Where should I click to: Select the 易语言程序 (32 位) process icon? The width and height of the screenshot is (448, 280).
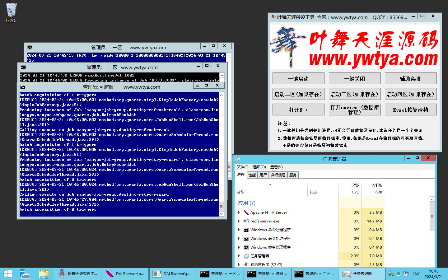pyautogui.click(x=246, y=265)
